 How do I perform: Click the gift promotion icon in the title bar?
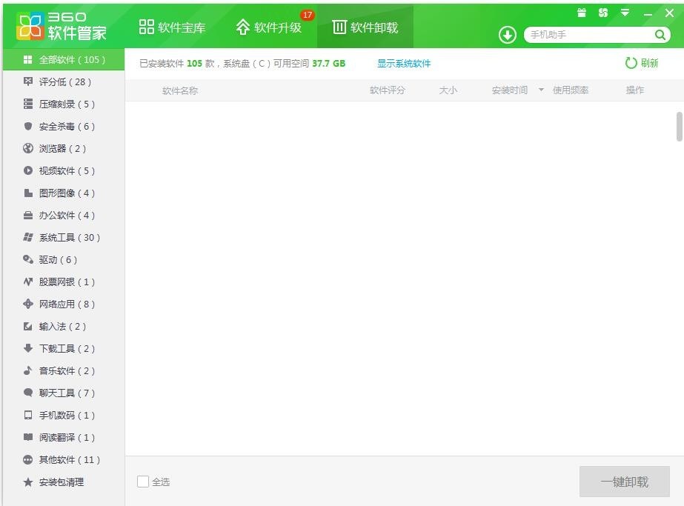[582, 12]
